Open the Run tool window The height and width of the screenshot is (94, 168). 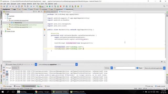point(40,86)
